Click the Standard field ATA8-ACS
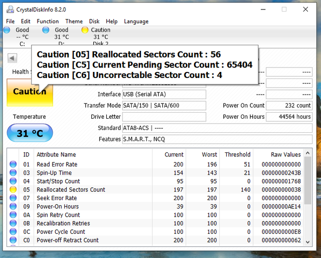 [x=217, y=128]
